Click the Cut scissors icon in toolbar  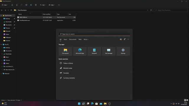pos(12,5)
